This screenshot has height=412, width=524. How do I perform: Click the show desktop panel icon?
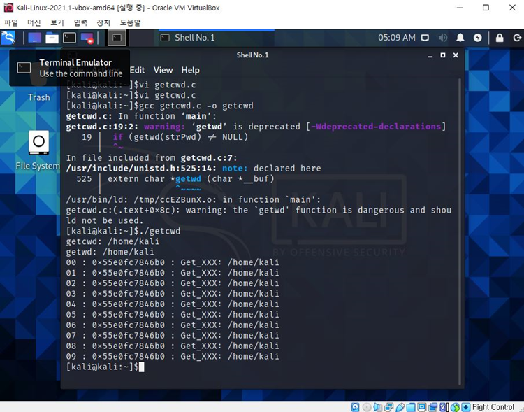click(x=34, y=38)
